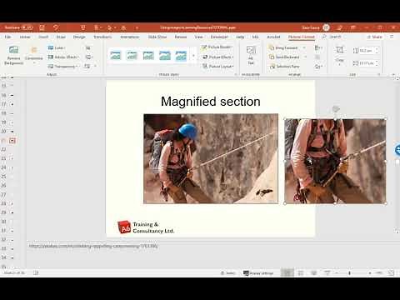Click the Rotate objects icon
This screenshot has width=400, height=300.
coord(318,66)
